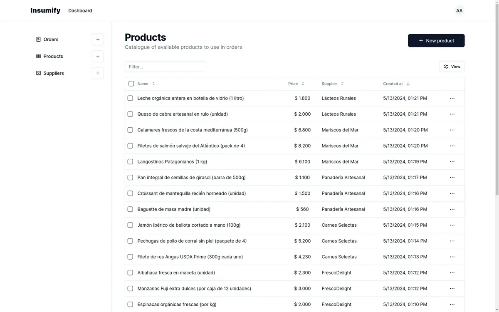Click the plus button next to Products
Screen dimensions: 499x312
tap(98, 56)
